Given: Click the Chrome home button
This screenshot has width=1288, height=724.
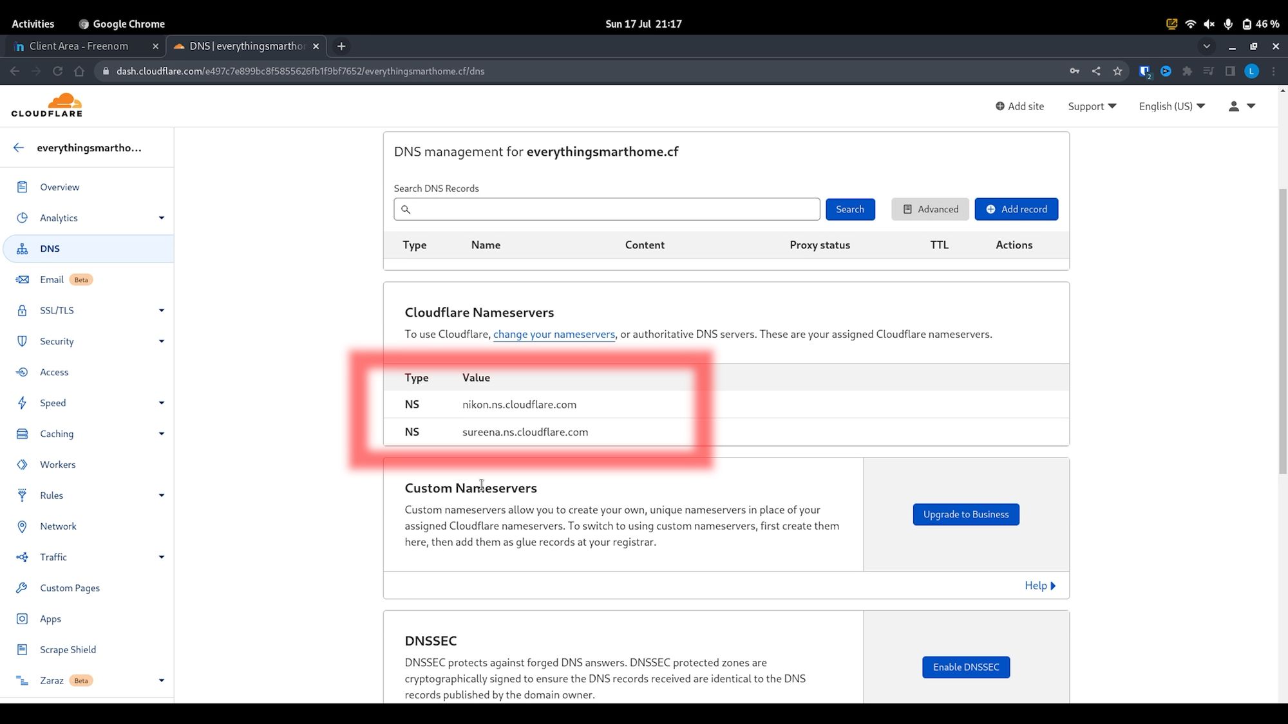Looking at the screenshot, I should click(79, 71).
